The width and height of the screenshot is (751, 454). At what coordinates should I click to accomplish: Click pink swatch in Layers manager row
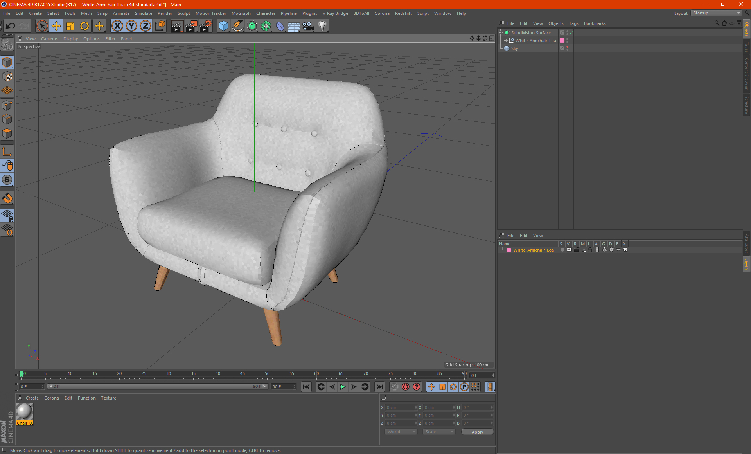pyautogui.click(x=509, y=250)
